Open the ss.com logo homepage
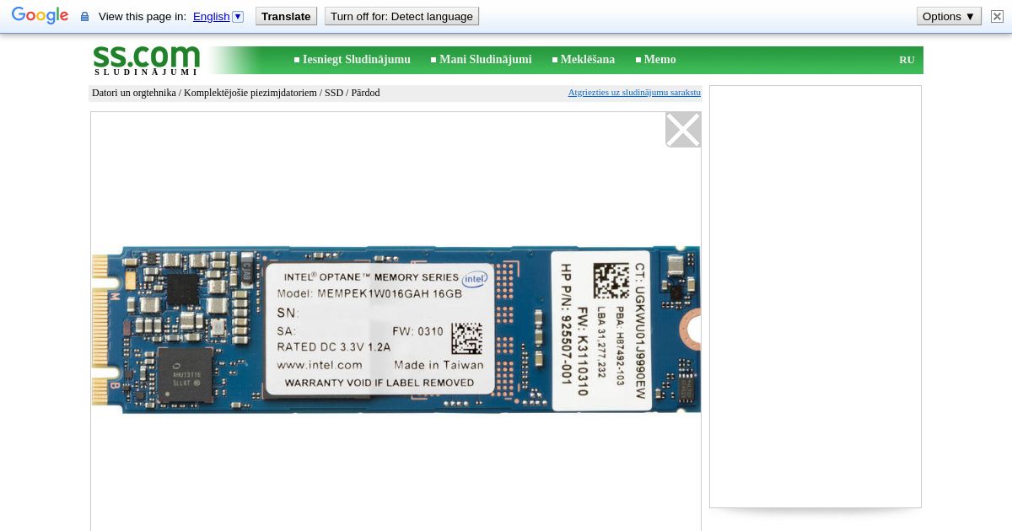 point(147,60)
